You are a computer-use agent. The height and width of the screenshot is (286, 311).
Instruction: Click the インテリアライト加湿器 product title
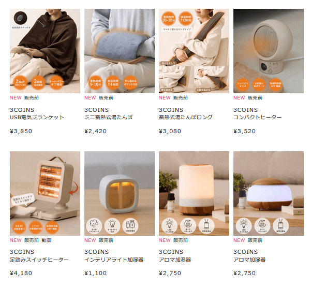(x=114, y=260)
